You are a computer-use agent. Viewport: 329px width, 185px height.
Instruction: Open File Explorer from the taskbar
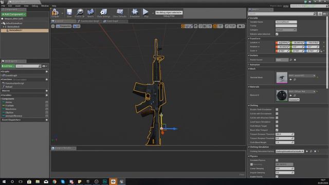(x=38, y=181)
